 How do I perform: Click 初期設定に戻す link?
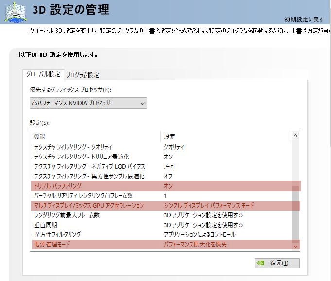(304, 19)
